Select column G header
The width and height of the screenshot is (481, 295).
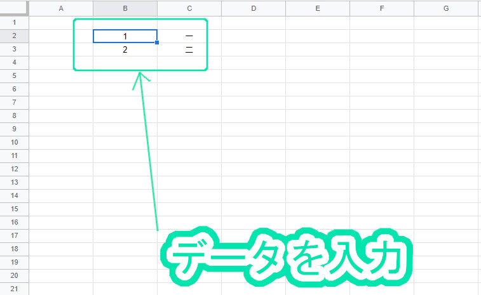(x=447, y=8)
